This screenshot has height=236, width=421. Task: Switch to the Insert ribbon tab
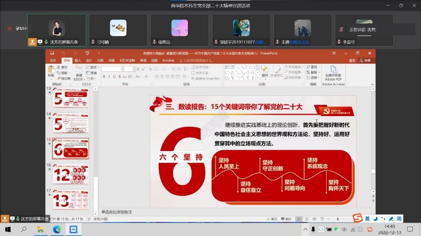click(78, 60)
